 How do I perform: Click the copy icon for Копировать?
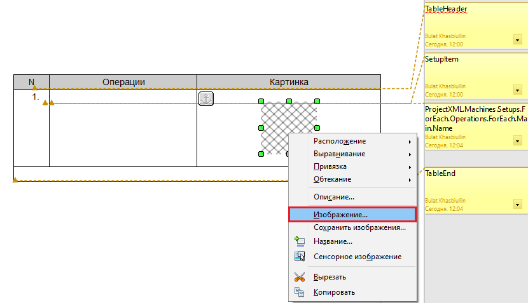300,292
